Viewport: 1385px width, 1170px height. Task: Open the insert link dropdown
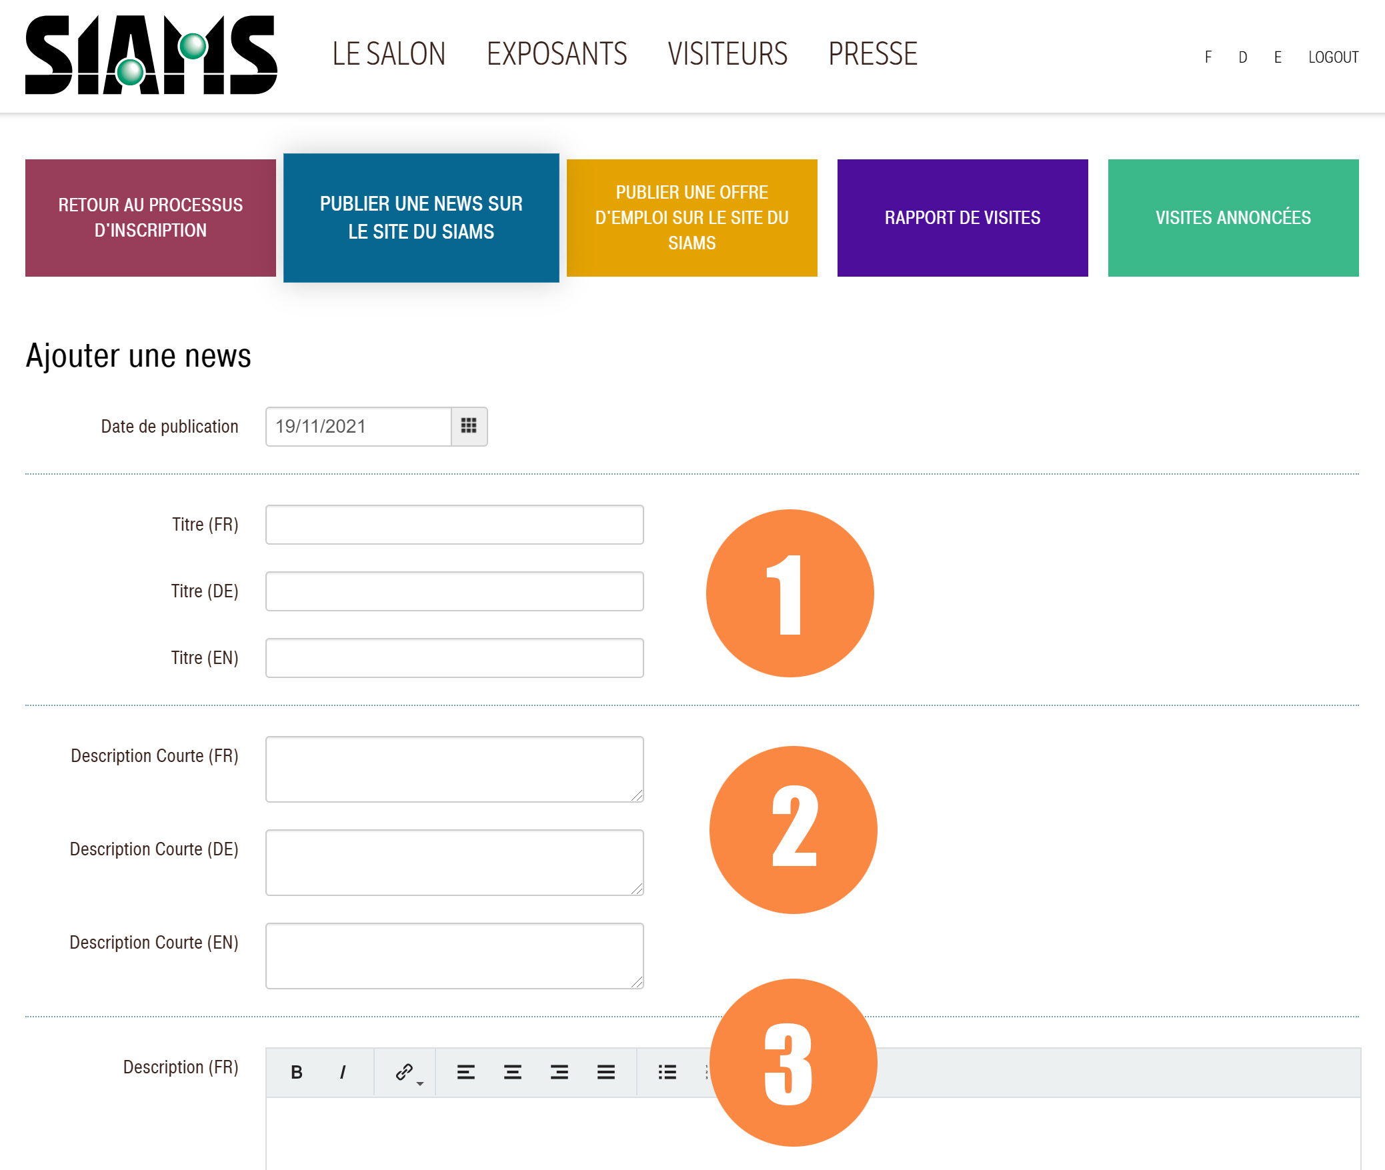407,1072
